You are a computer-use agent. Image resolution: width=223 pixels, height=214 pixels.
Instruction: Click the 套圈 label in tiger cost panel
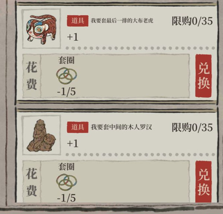point(66,60)
